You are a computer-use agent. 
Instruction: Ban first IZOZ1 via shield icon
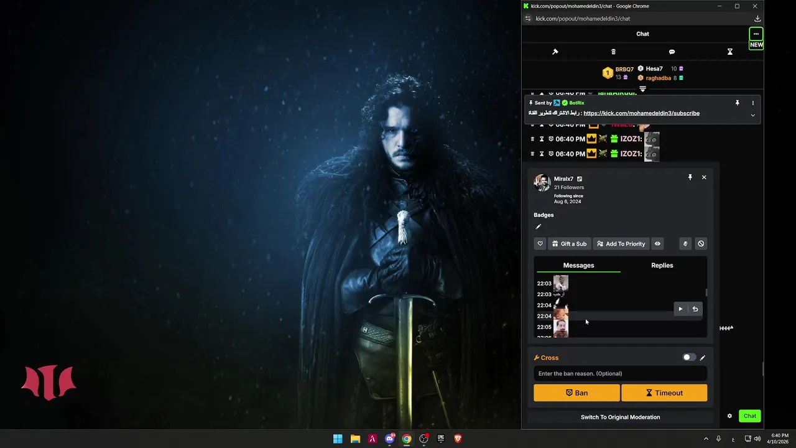(x=551, y=139)
